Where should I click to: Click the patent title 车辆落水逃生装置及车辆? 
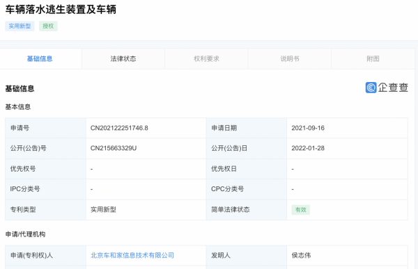tap(61, 9)
